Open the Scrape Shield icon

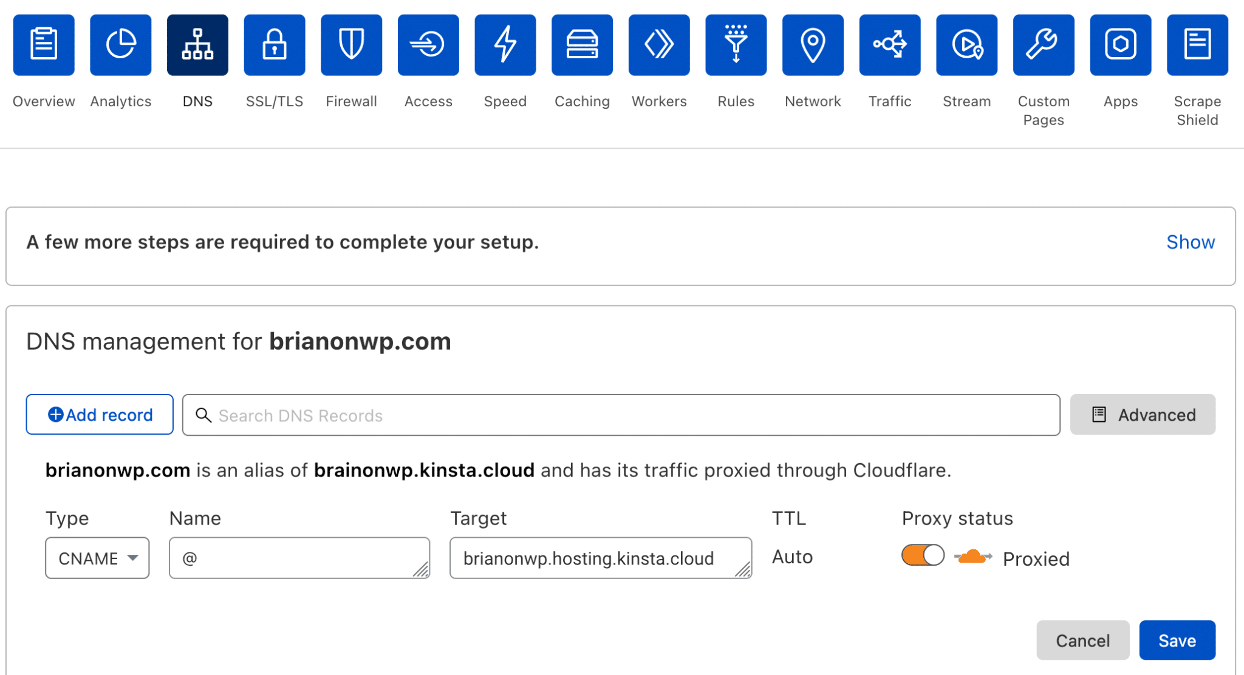click(x=1197, y=44)
